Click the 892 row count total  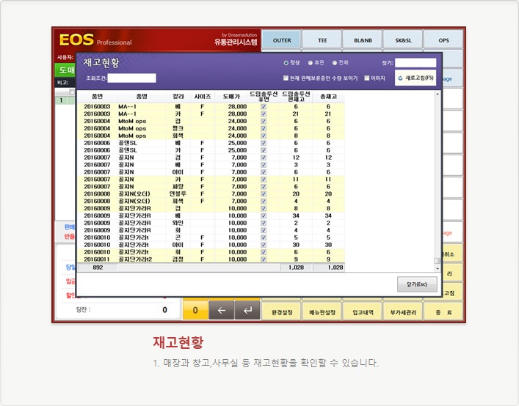point(98,267)
